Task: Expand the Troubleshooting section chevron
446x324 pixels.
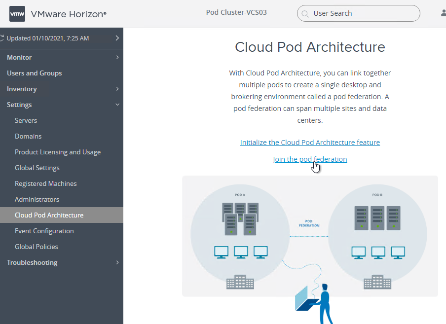Action: click(x=117, y=263)
